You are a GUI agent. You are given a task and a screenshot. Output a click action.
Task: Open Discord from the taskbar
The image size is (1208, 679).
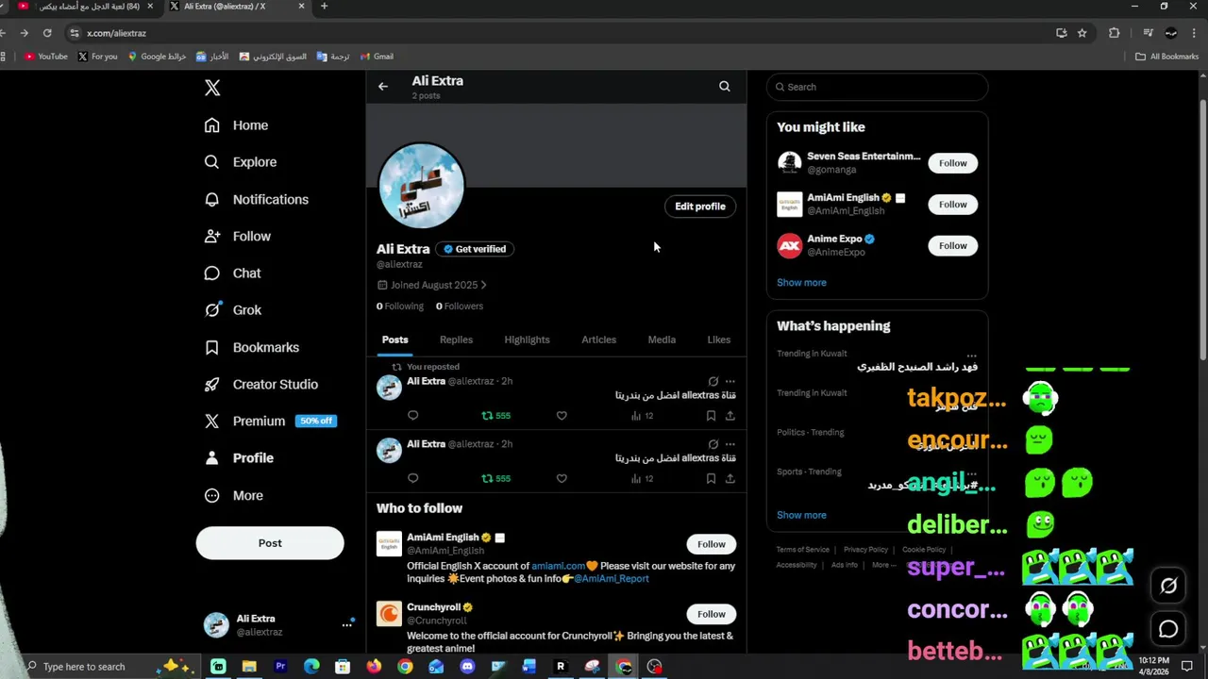[x=467, y=667]
